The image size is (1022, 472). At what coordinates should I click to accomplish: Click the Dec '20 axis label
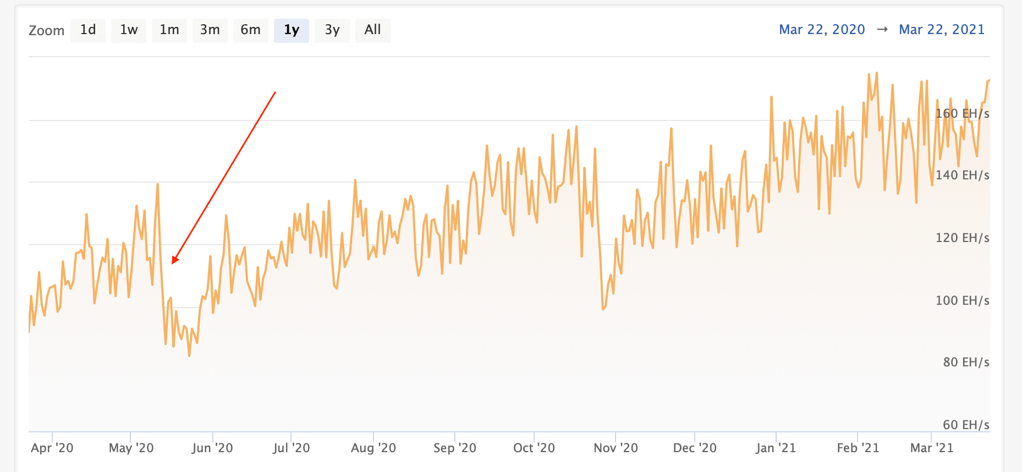[x=695, y=448]
